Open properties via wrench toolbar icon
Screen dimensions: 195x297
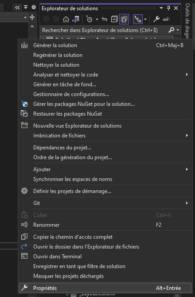click(156, 19)
